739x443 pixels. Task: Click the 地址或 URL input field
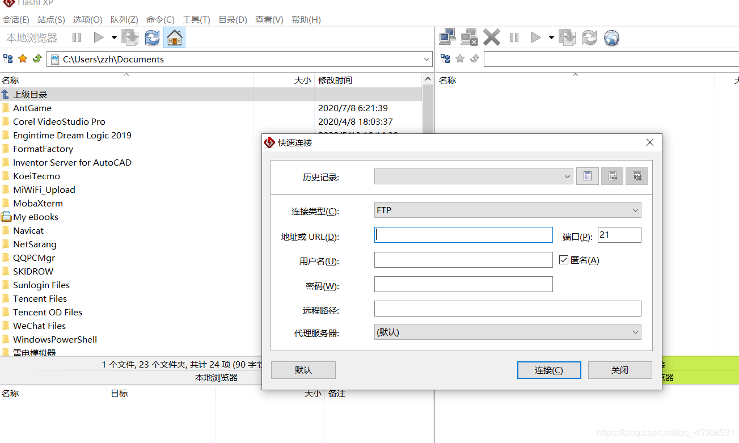click(463, 235)
